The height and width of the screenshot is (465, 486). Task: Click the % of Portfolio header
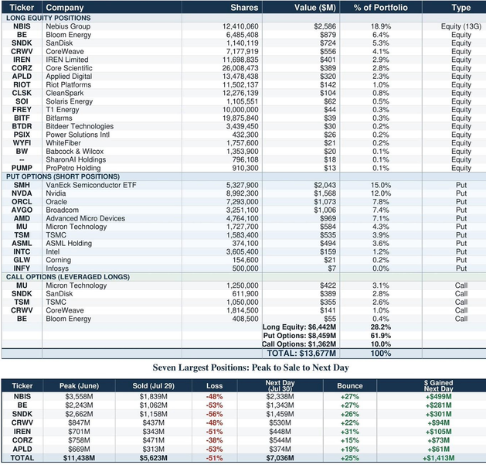[x=381, y=8]
